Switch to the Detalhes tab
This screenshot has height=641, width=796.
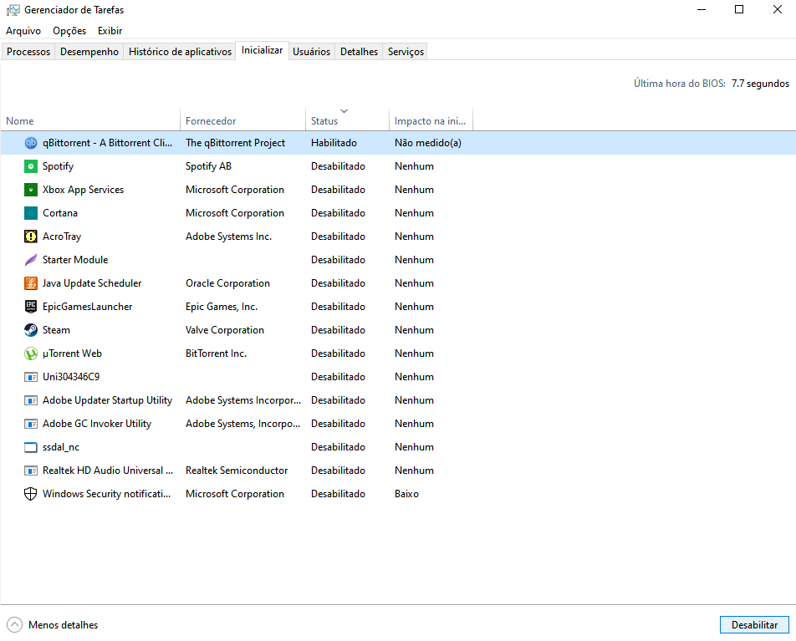click(x=359, y=52)
